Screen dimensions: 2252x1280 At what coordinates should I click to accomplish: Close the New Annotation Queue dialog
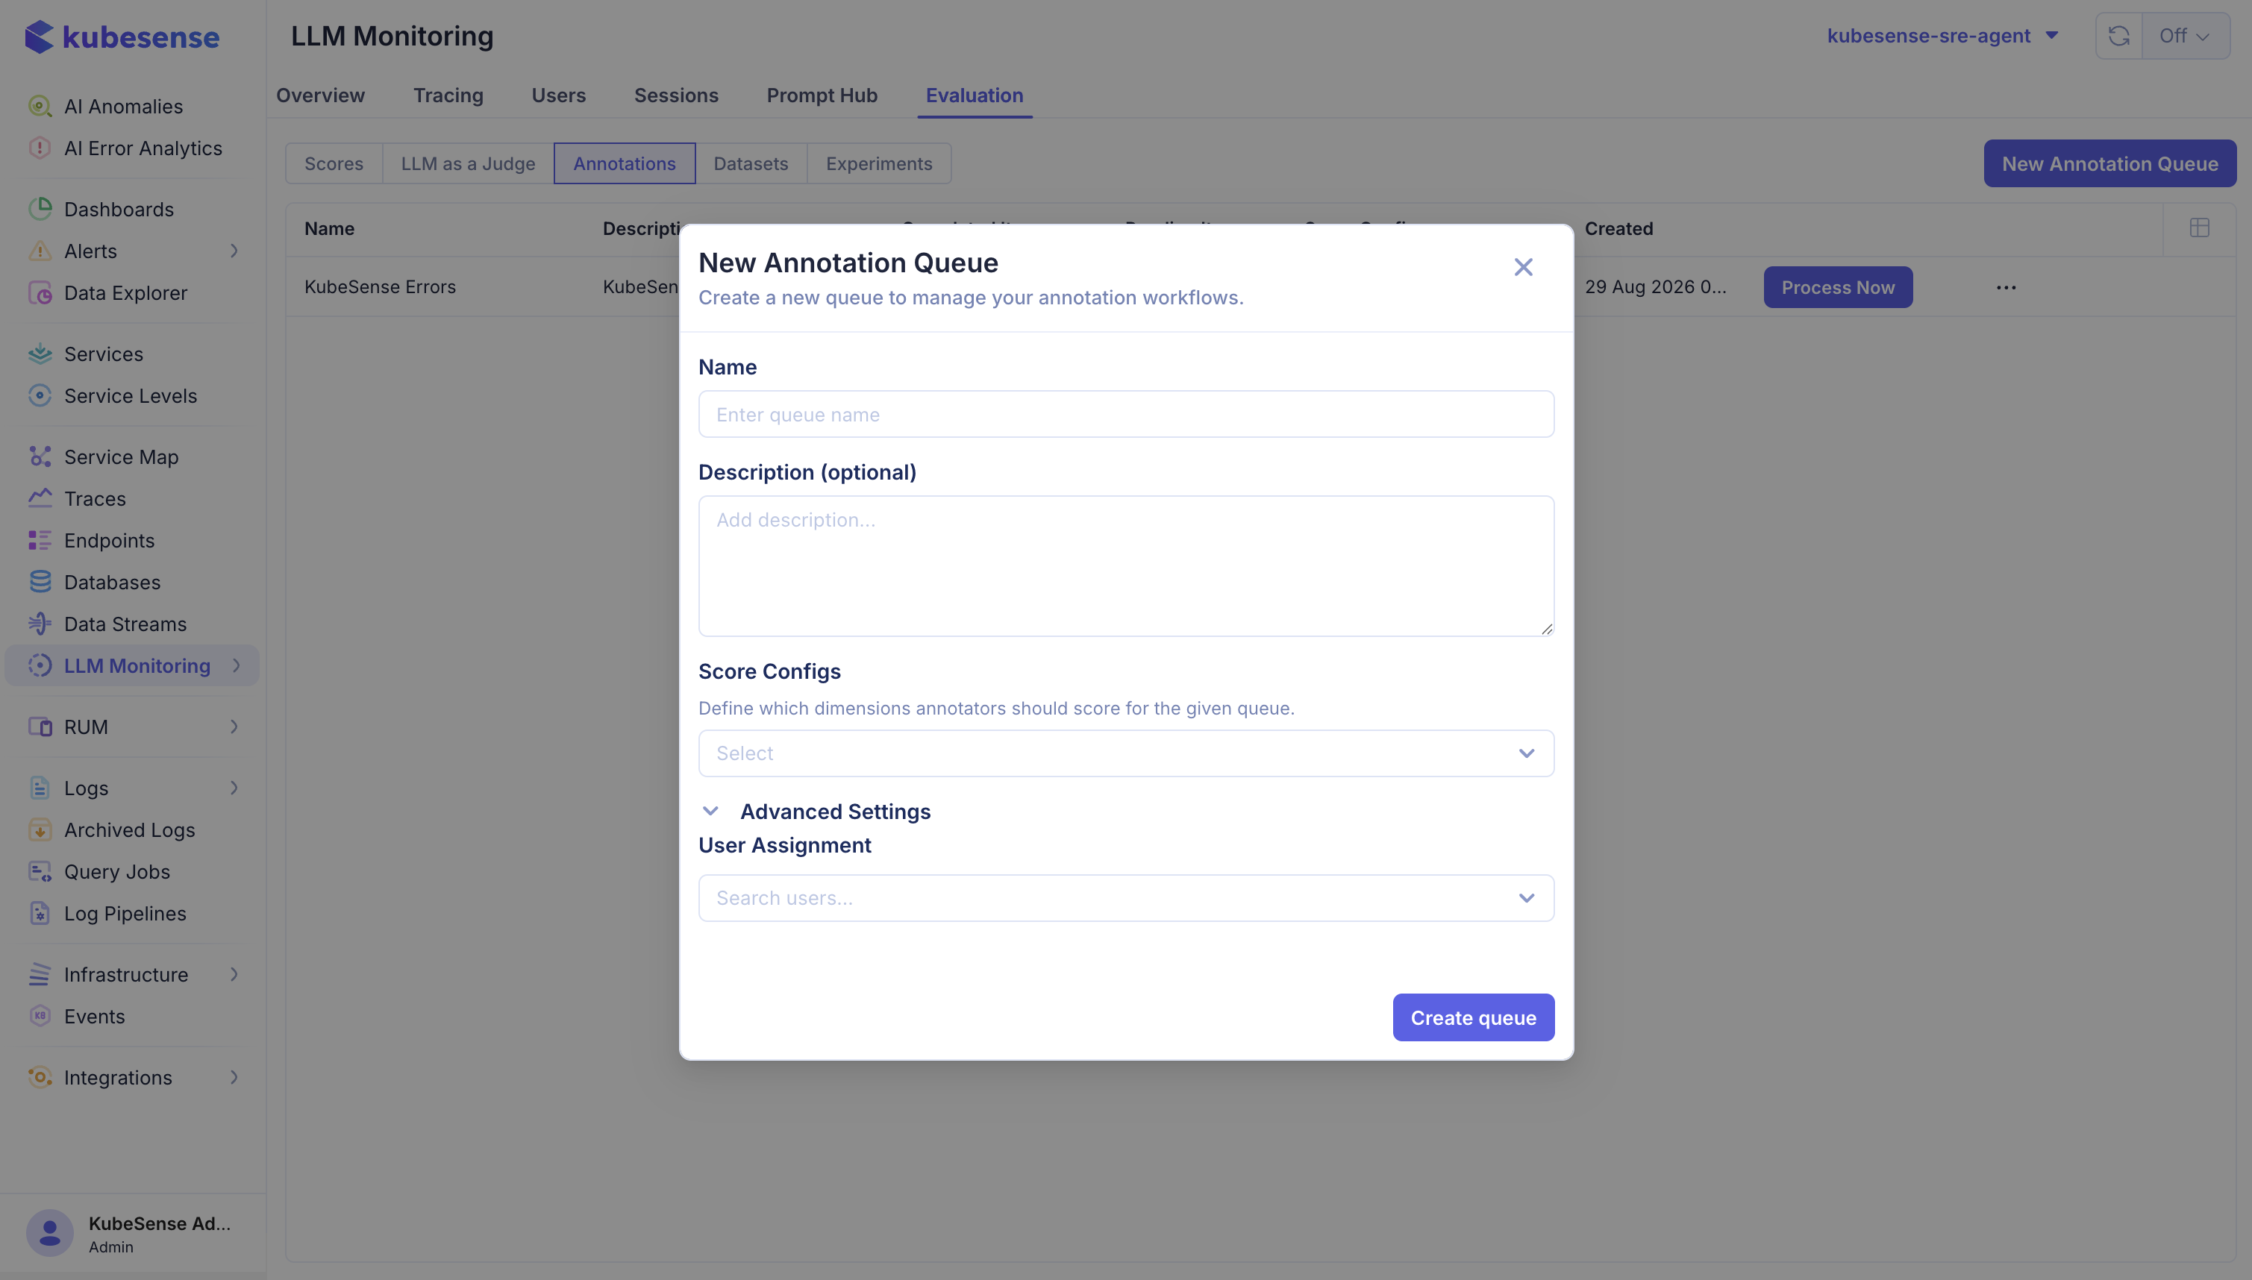pos(1523,267)
